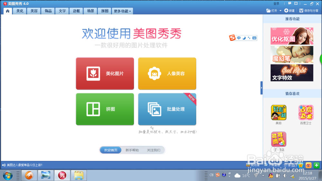
Task: Show hidden tray icons arrow
Action: point(263,176)
